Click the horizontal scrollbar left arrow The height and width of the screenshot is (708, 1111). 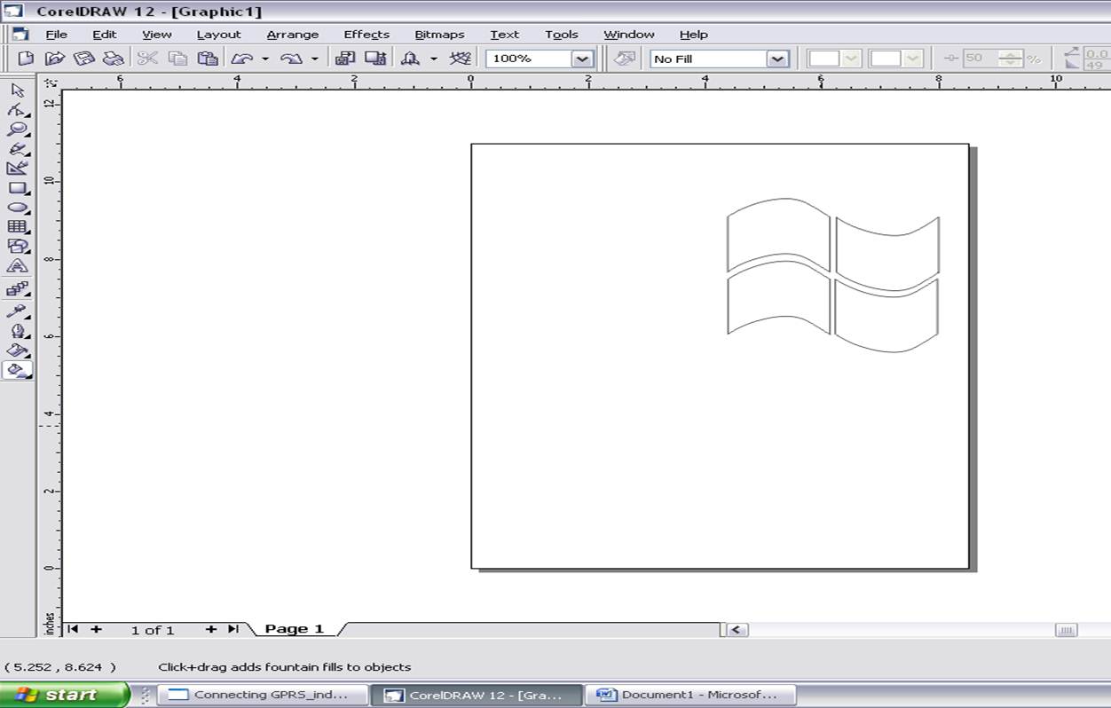tap(737, 628)
